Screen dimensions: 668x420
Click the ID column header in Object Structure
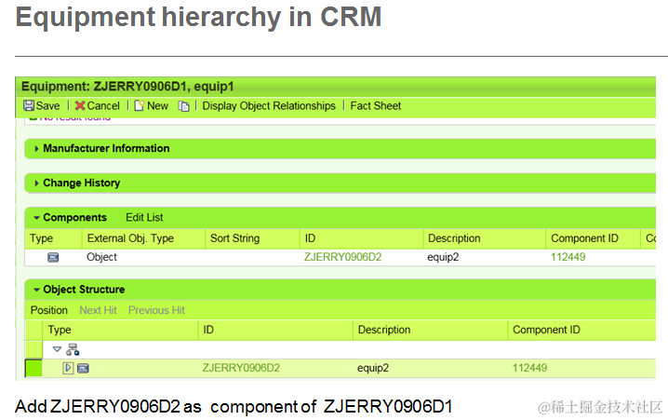pos(275,330)
